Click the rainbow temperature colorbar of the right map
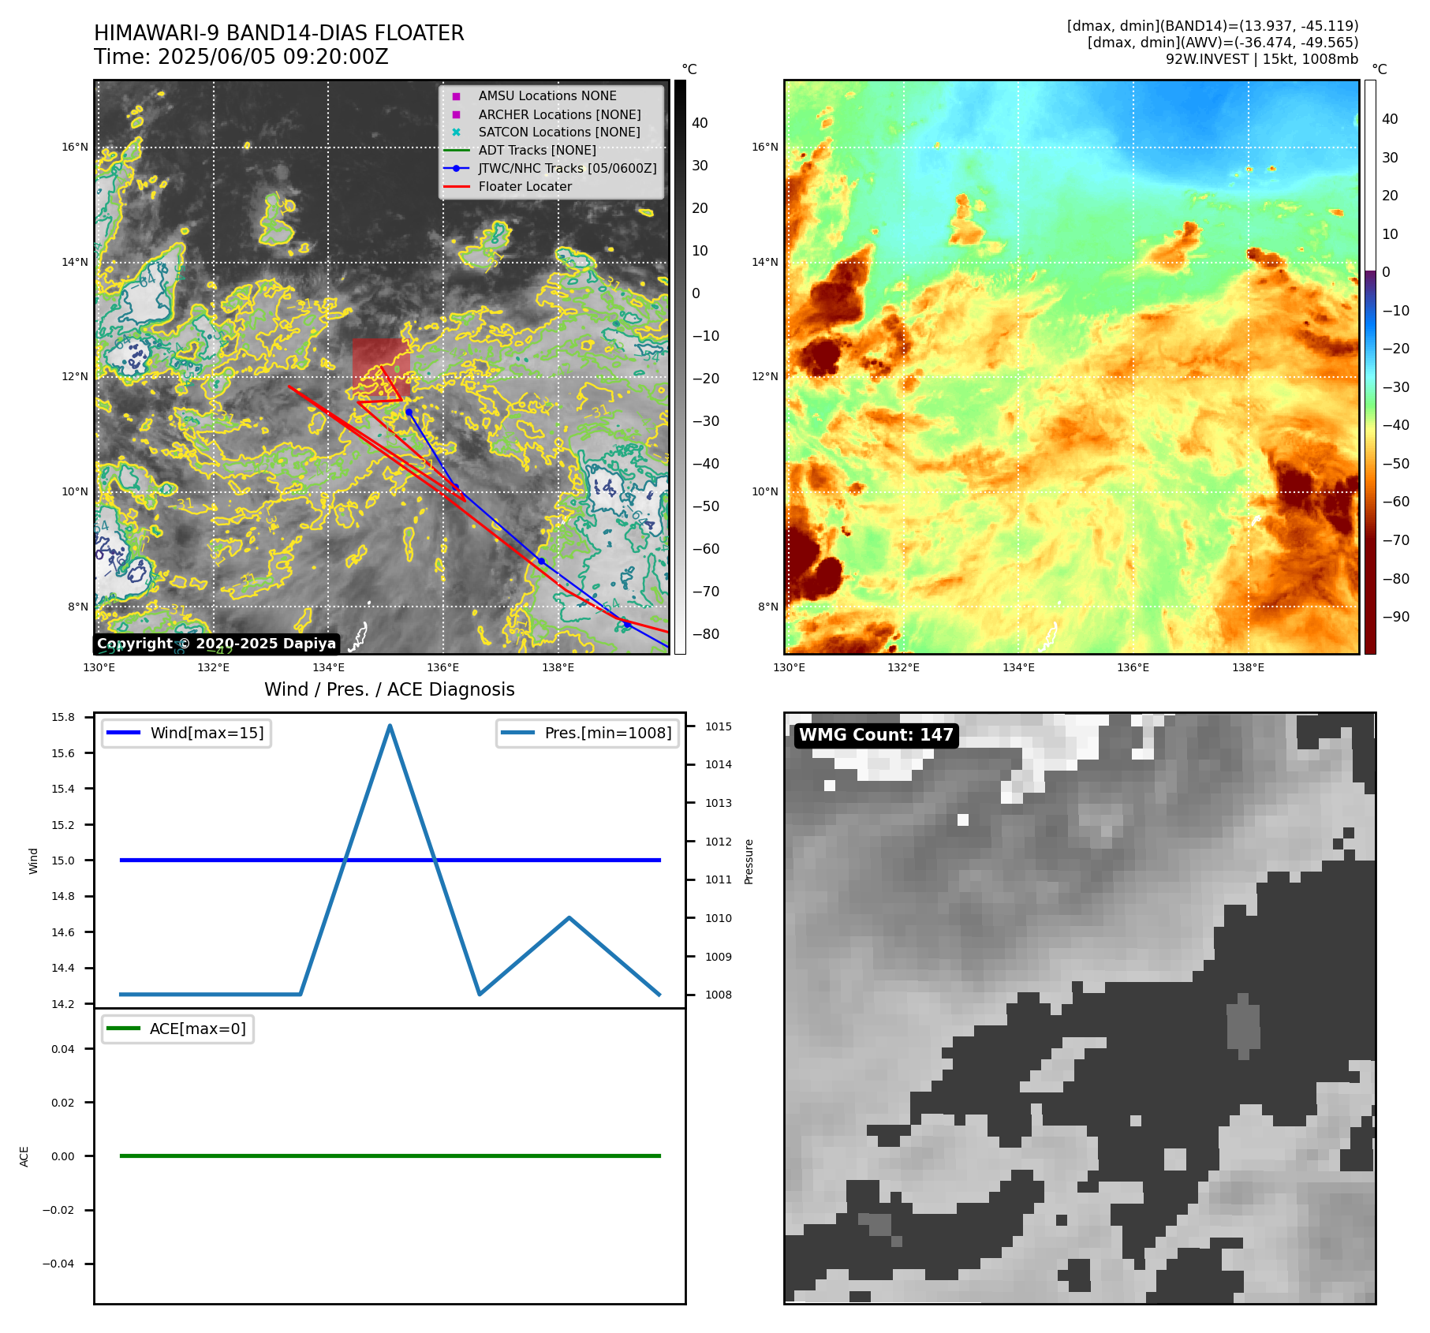 coord(1370,367)
